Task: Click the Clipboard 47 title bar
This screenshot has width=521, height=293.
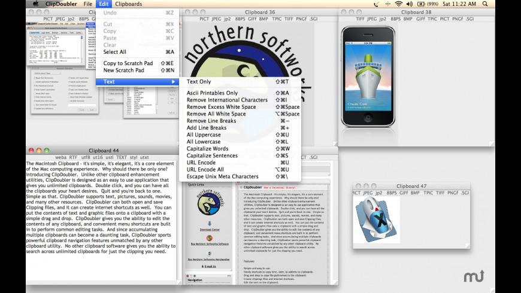Action: point(411,186)
